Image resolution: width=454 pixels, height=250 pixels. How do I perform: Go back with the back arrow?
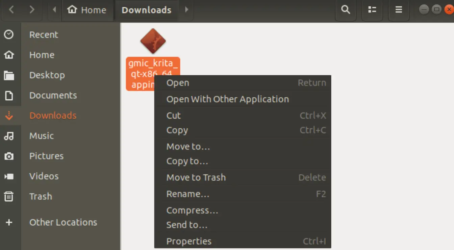coord(11,10)
